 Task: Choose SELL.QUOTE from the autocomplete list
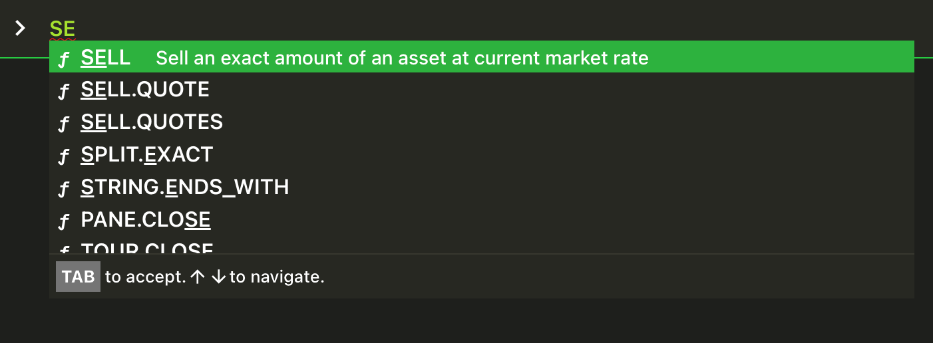pyautogui.click(x=482, y=89)
